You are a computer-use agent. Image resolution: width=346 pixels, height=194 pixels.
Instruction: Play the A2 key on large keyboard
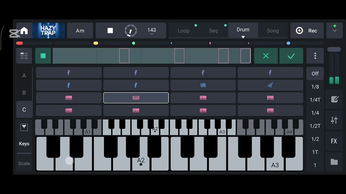click(x=141, y=160)
